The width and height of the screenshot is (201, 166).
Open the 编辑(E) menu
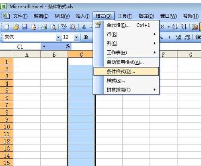coord(41,16)
